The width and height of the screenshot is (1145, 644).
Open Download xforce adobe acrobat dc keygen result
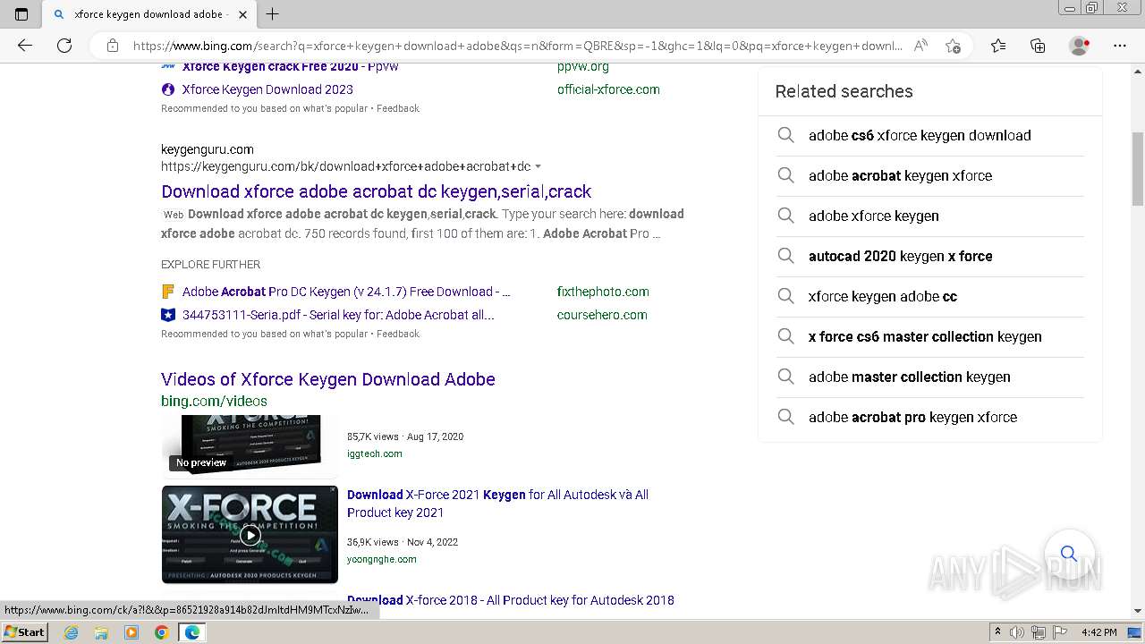pos(376,191)
